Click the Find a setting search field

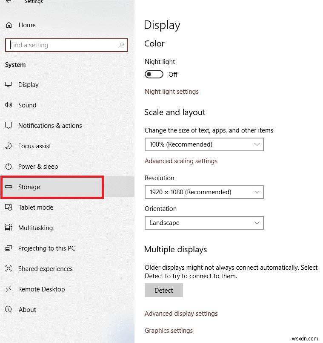click(66, 45)
